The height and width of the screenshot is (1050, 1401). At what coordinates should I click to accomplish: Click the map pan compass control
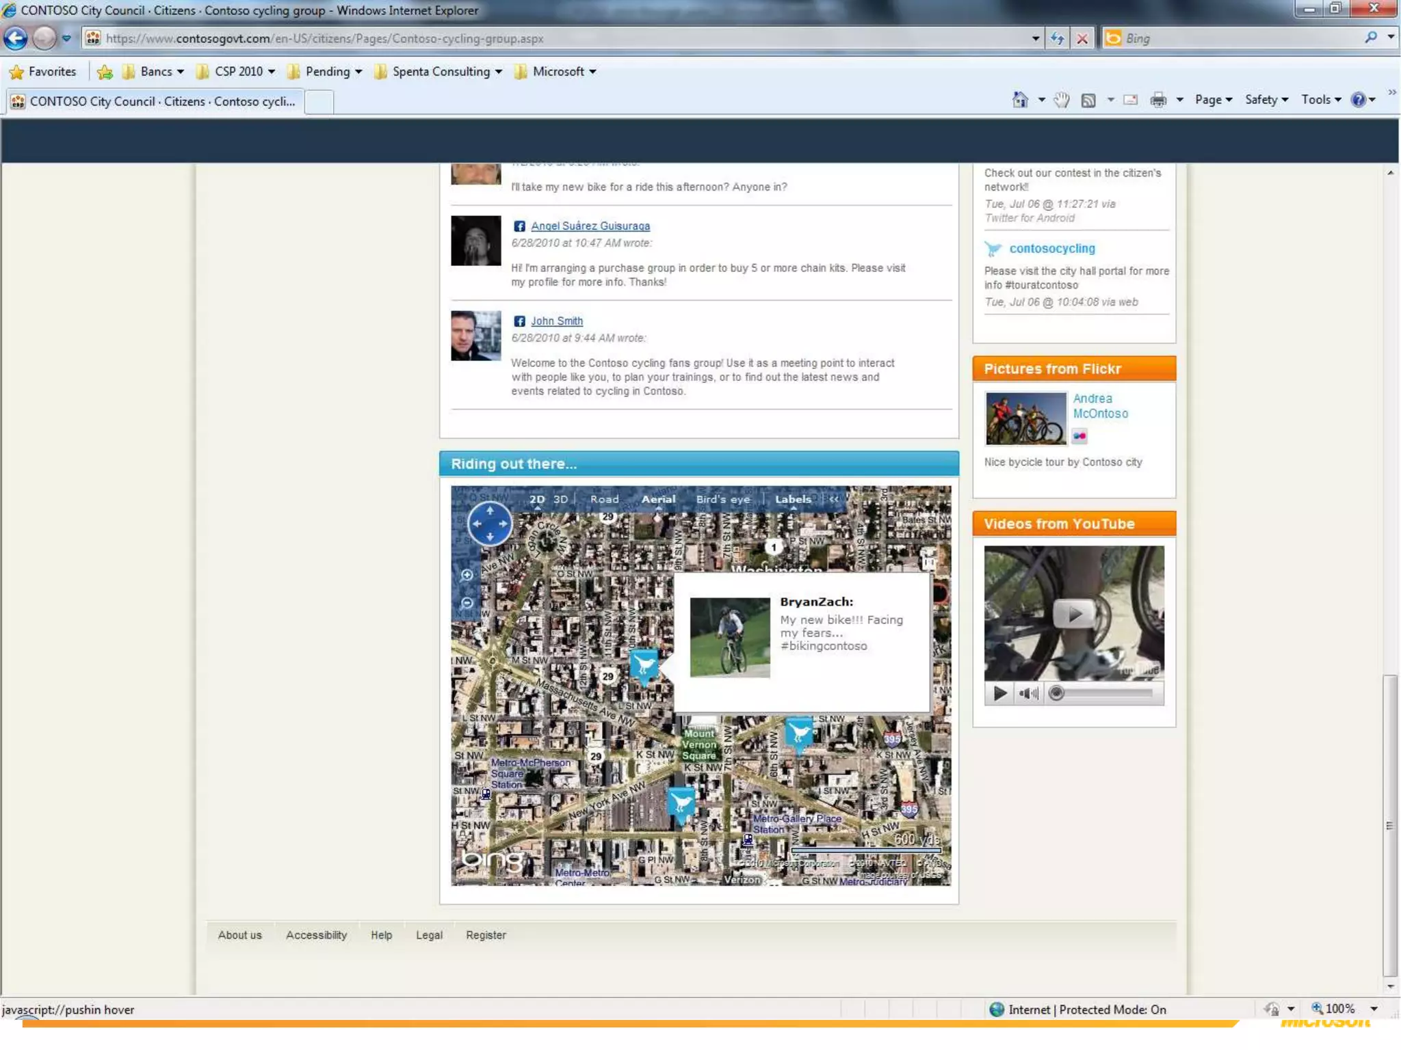coord(490,524)
